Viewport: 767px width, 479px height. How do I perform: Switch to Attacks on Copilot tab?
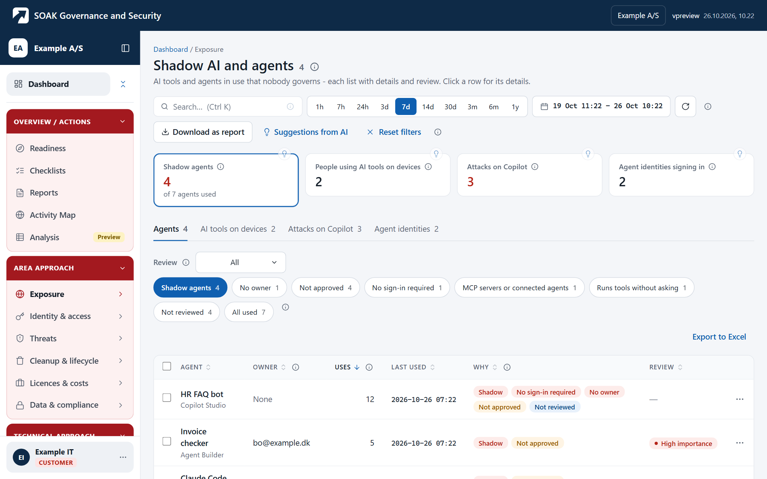(325, 229)
